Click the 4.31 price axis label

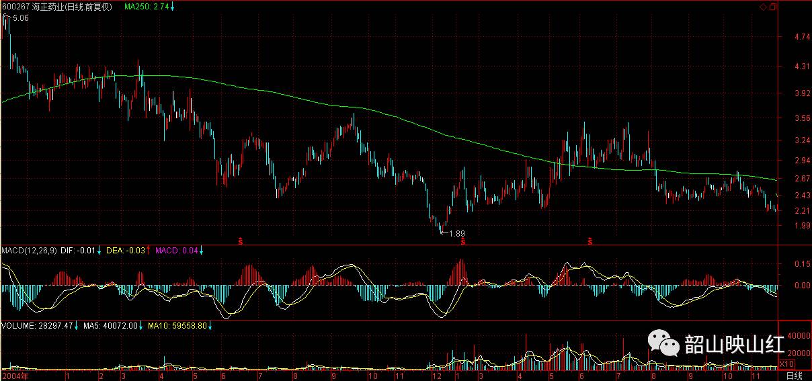coord(801,67)
